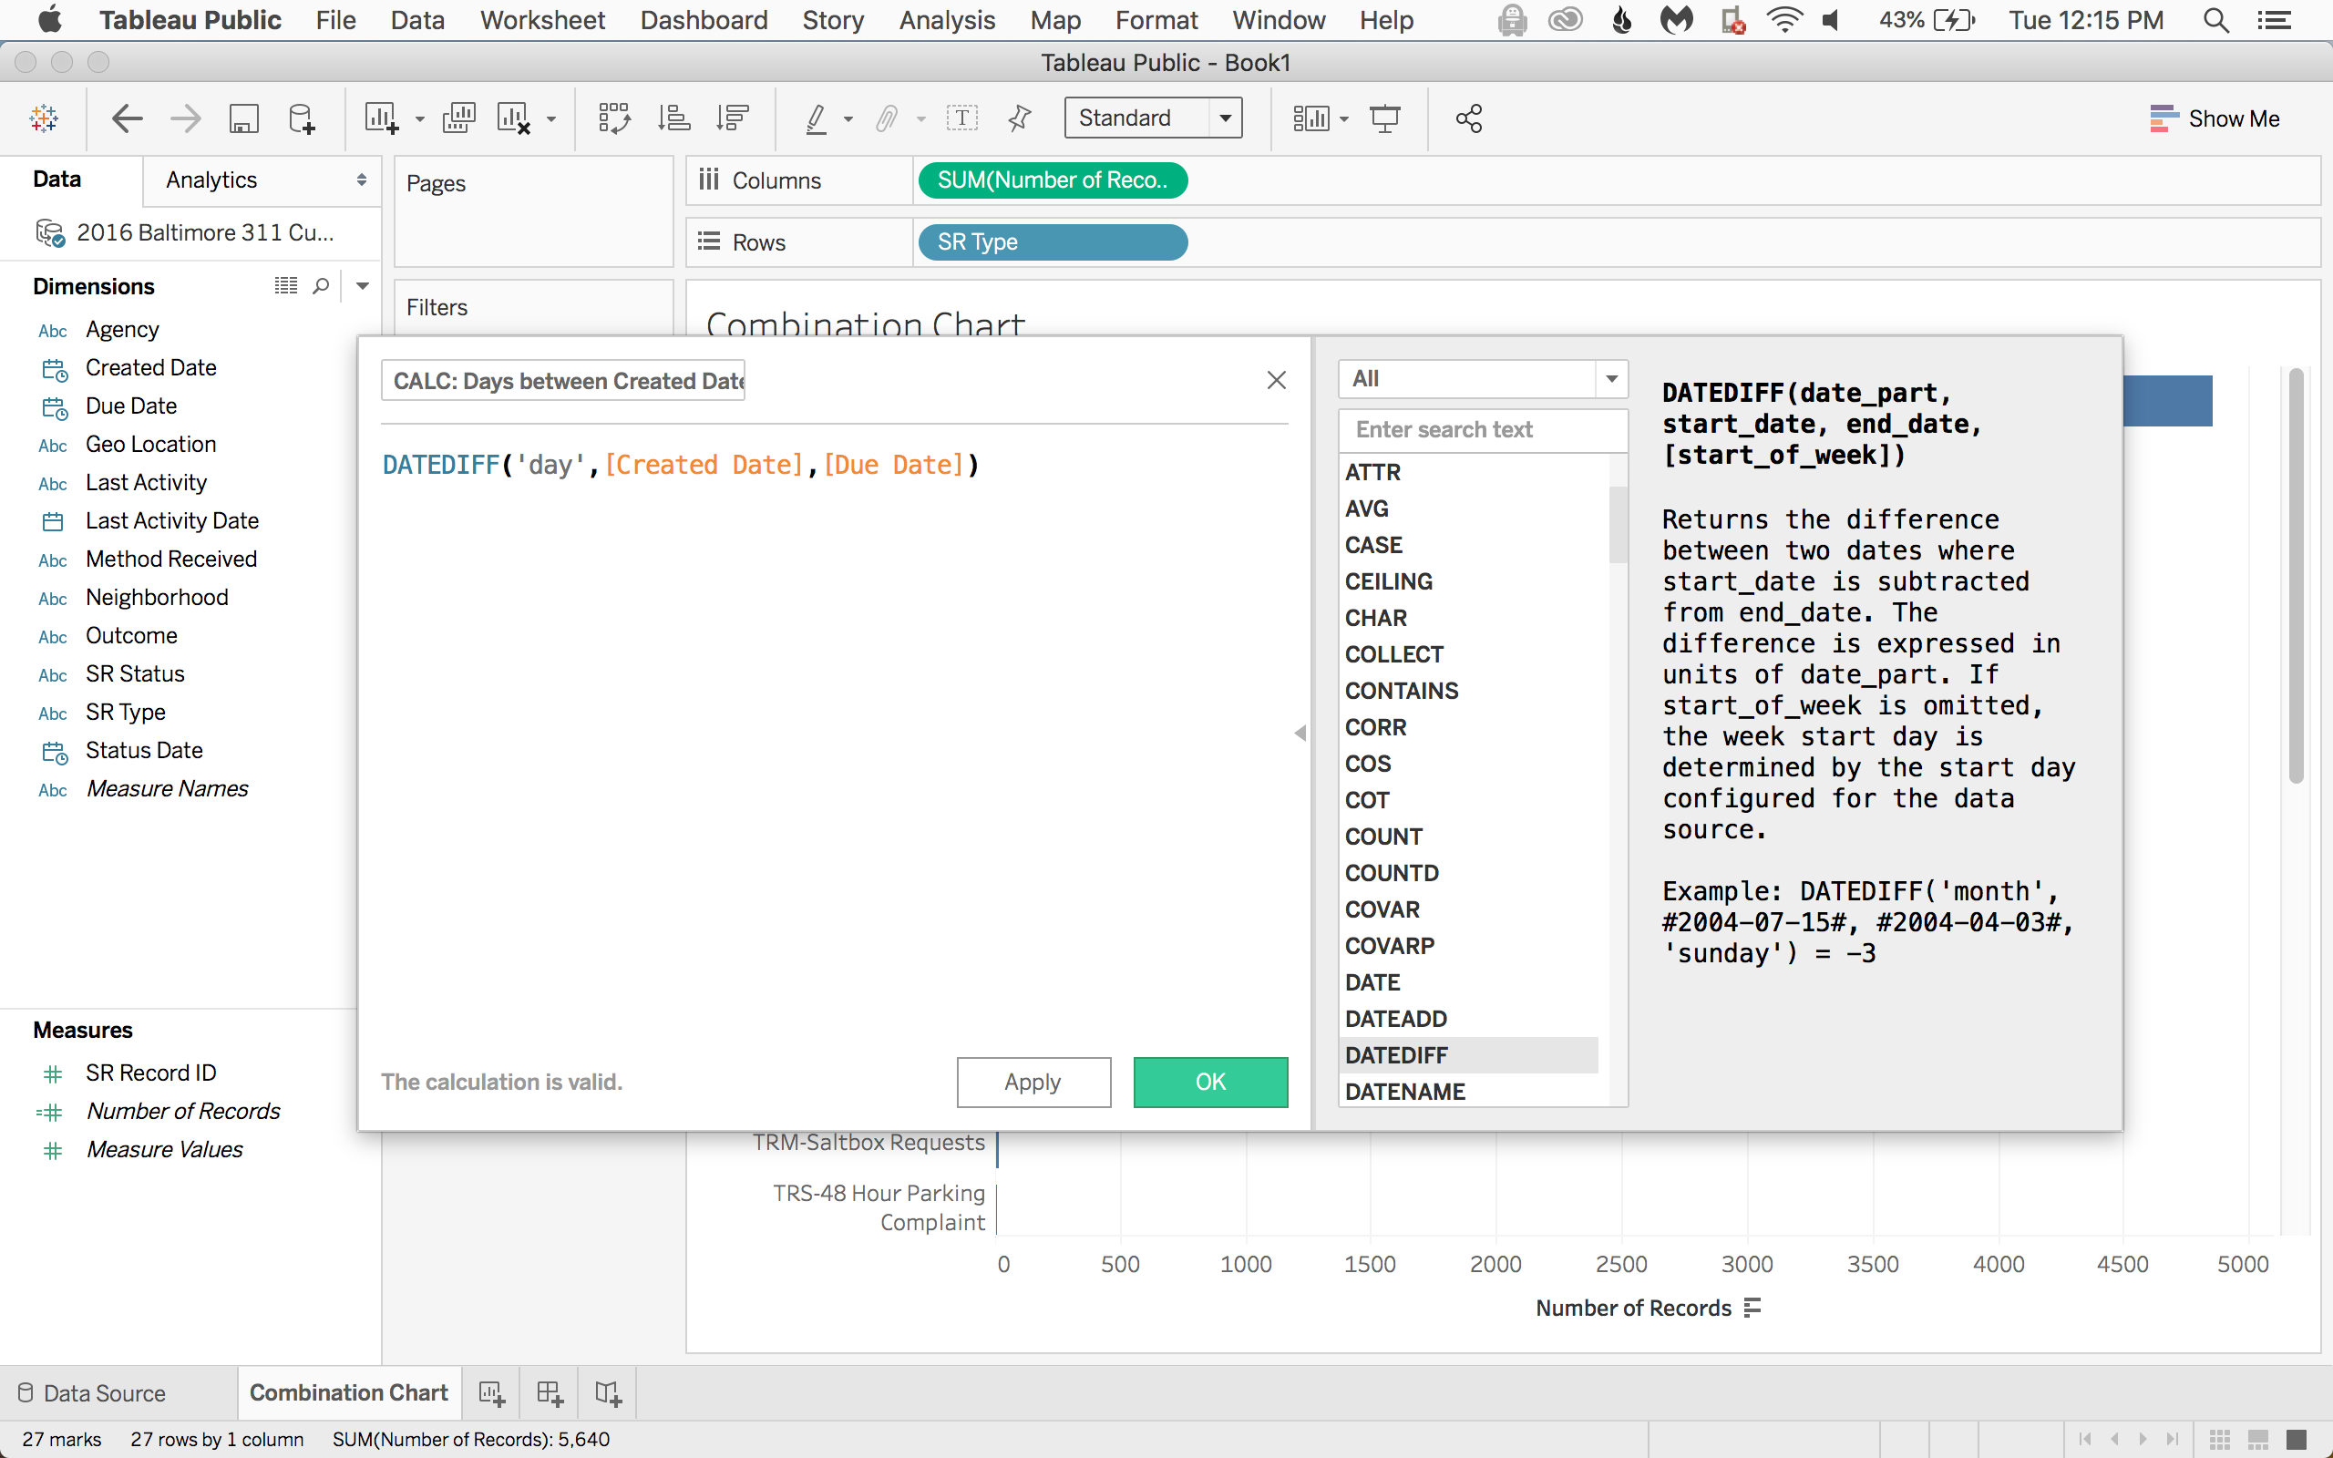Swap rows and columns
Screen dimensions: 2333x1458
614,118
